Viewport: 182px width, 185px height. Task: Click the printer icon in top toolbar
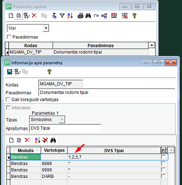point(80,16)
